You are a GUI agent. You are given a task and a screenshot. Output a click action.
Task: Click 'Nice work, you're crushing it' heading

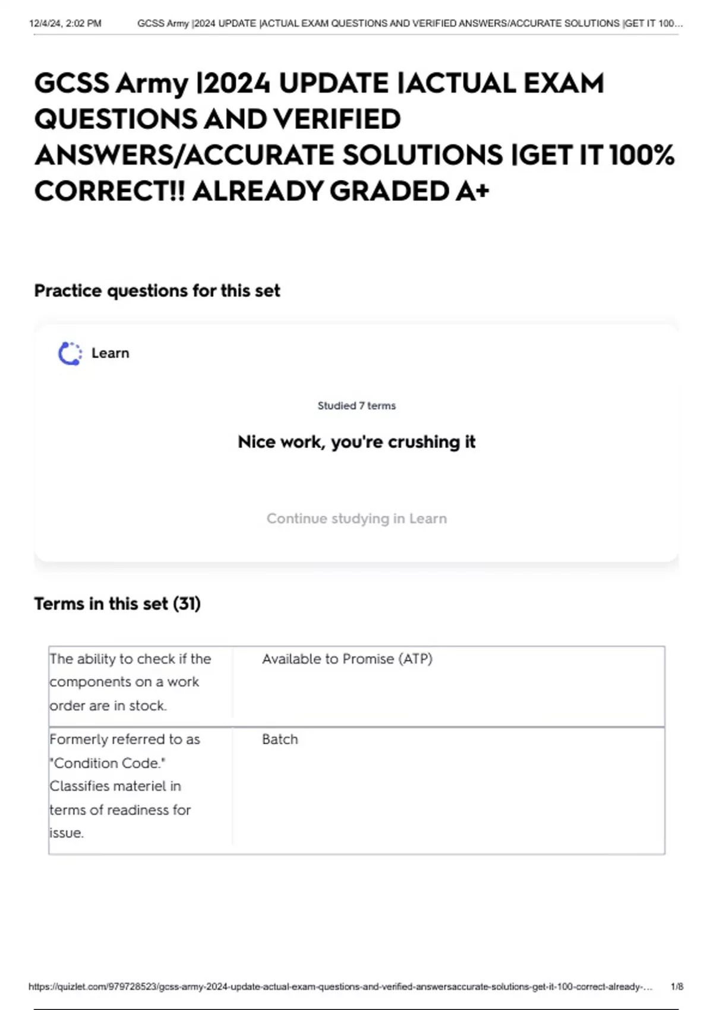356,442
